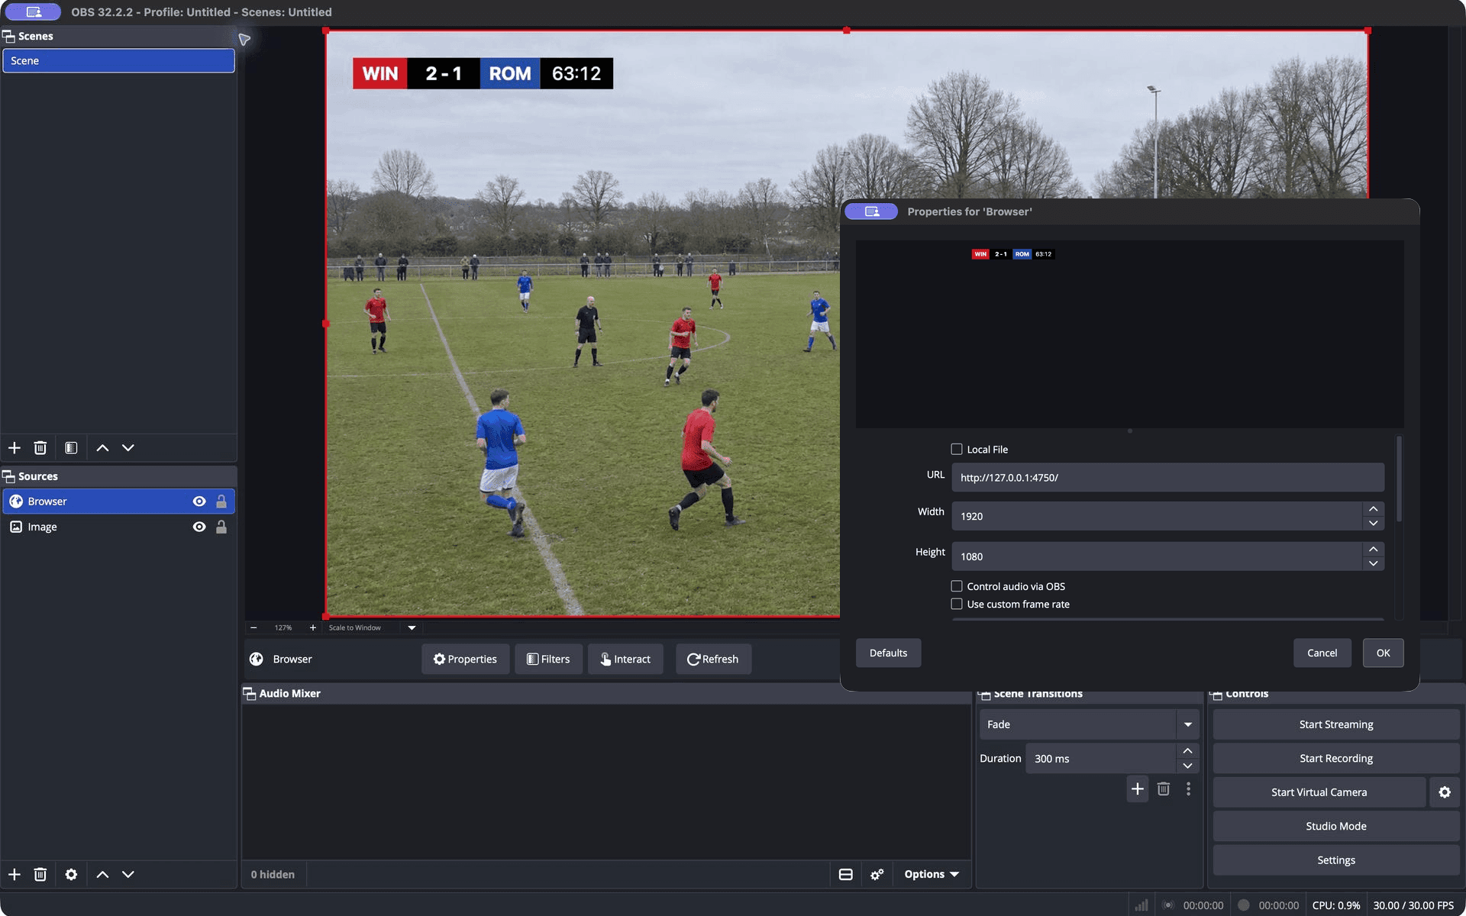Decrease Height value with down arrow
The height and width of the screenshot is (916, 1466).
click(x=1374, y=563)
